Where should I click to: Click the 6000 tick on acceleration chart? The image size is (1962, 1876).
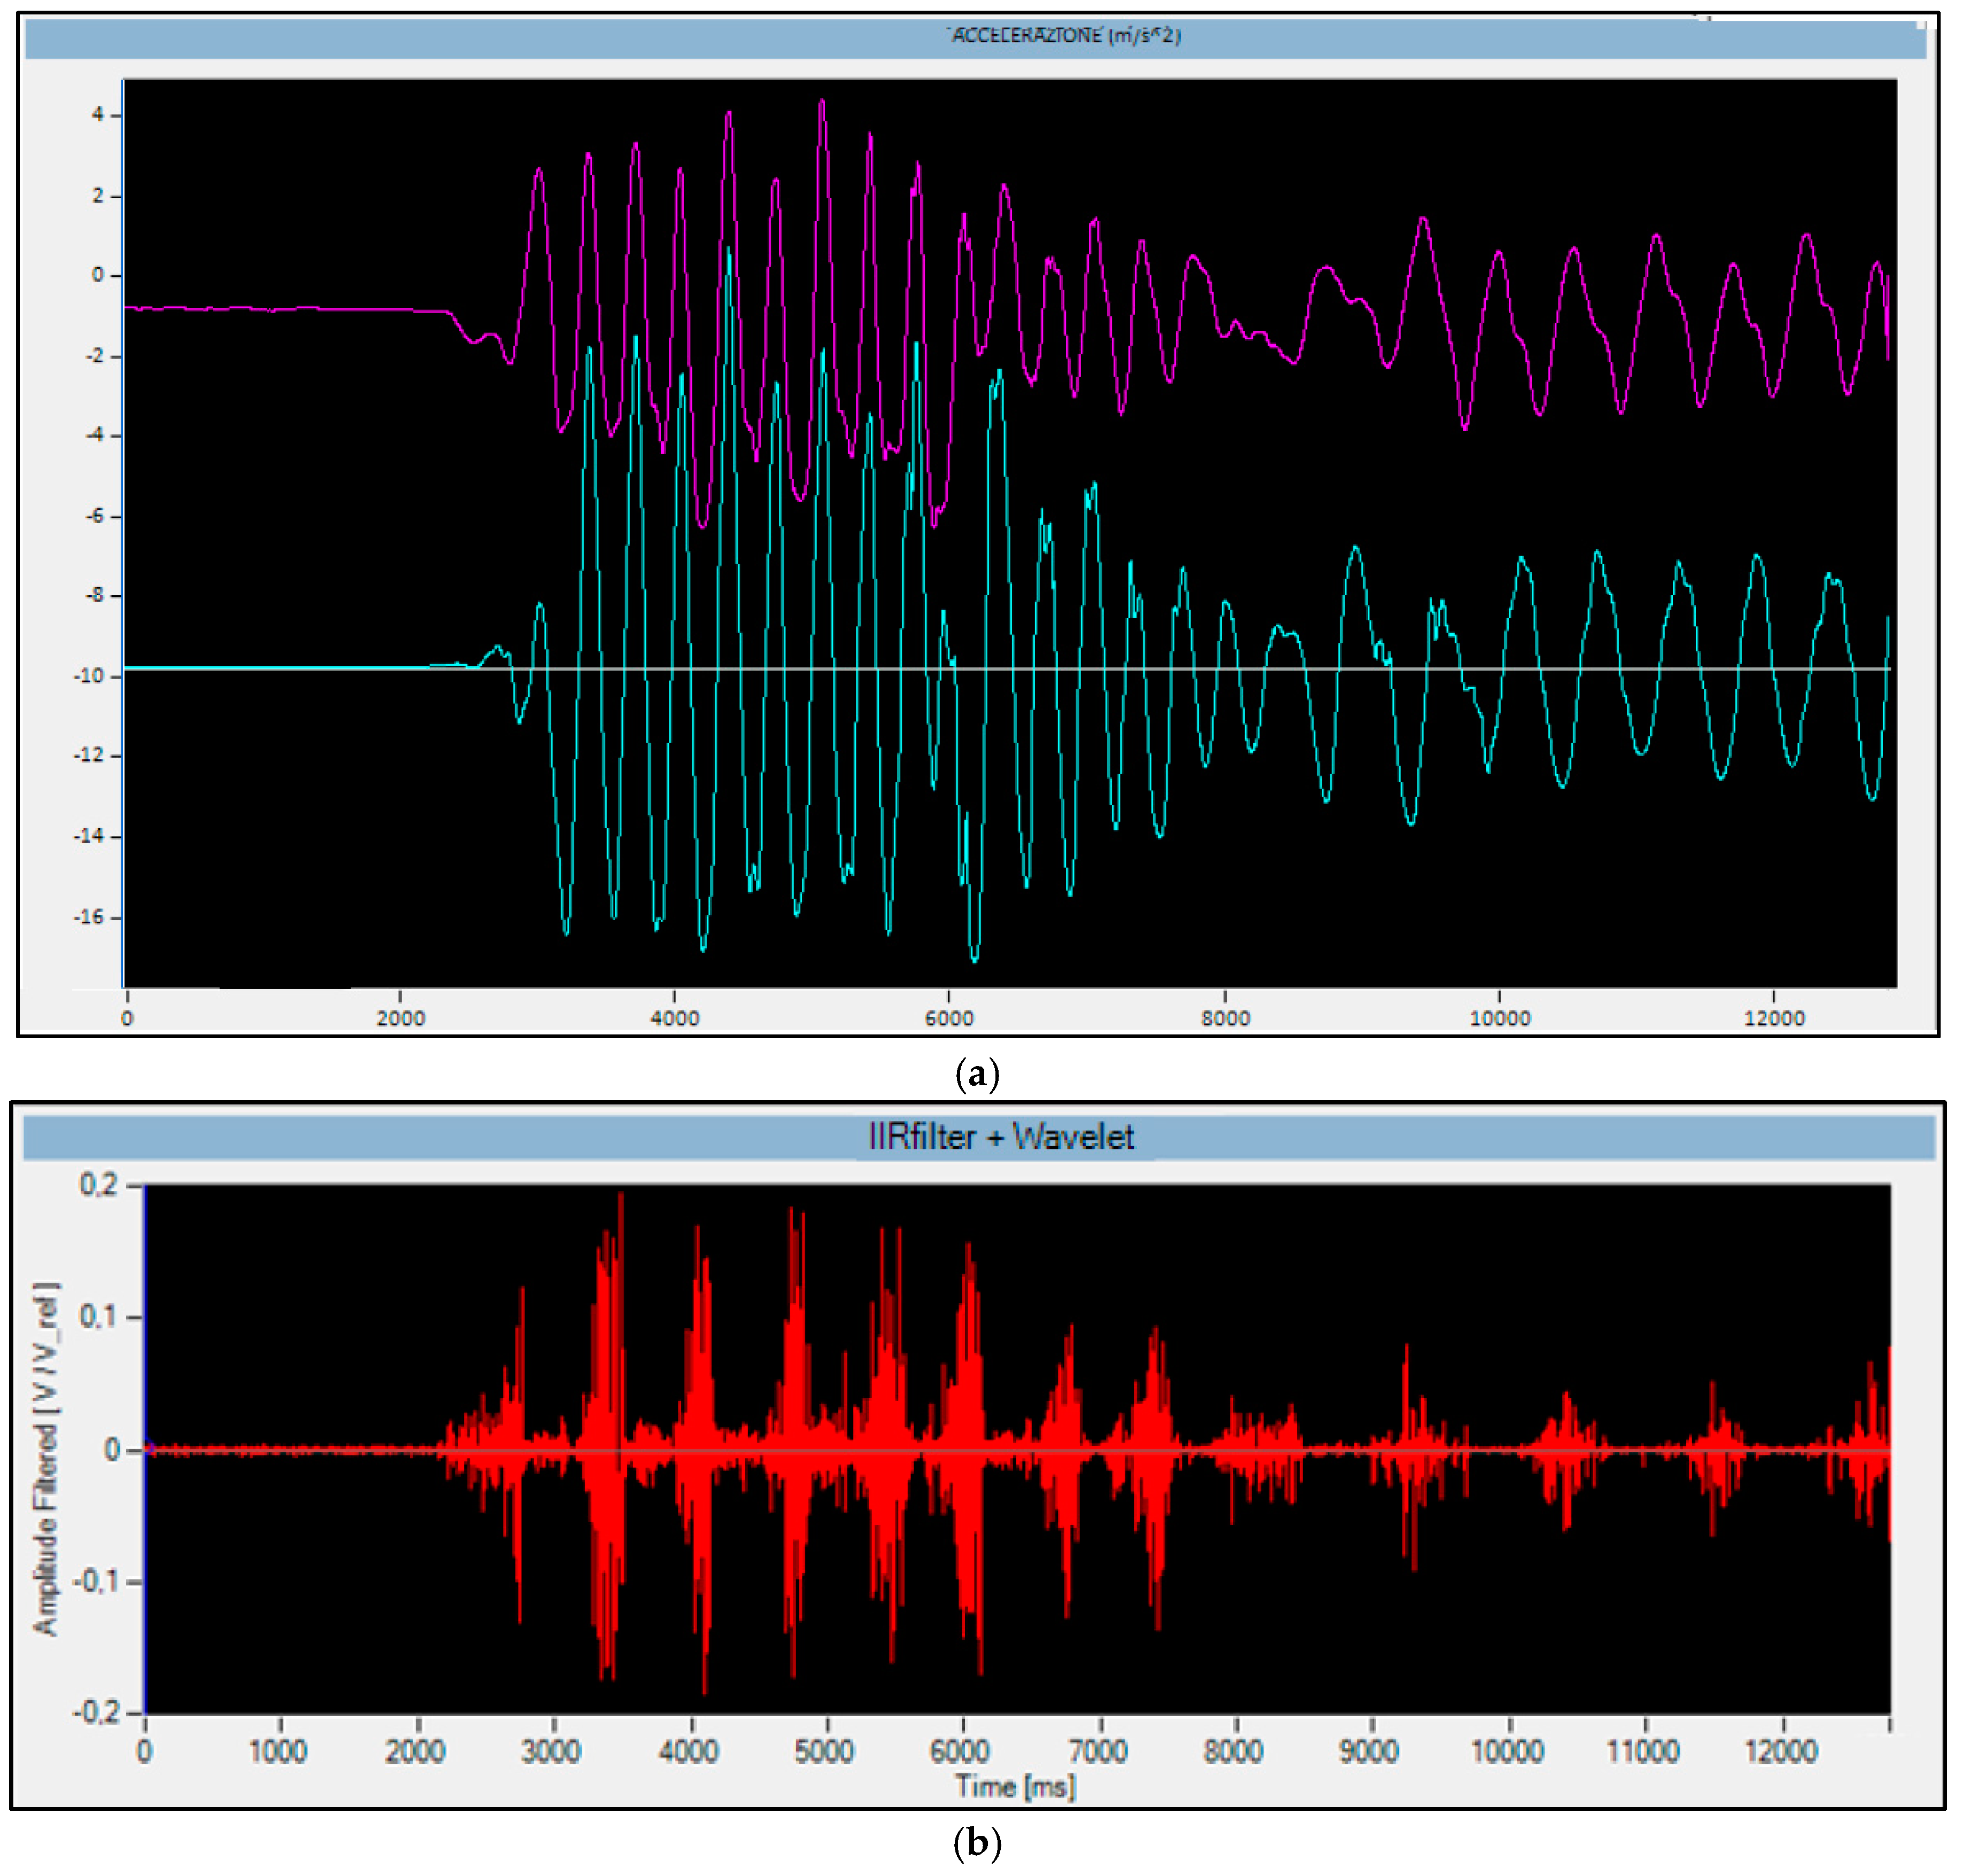tap(949, 1019)
